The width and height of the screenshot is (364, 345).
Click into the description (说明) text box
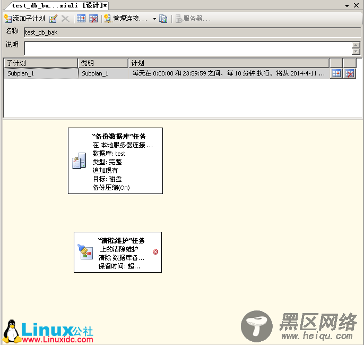click(188, 48)
